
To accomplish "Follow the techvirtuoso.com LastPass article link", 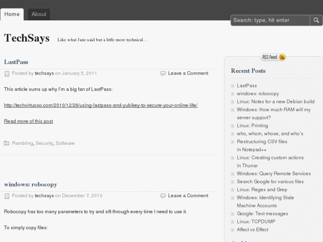I will click(100, 105).
